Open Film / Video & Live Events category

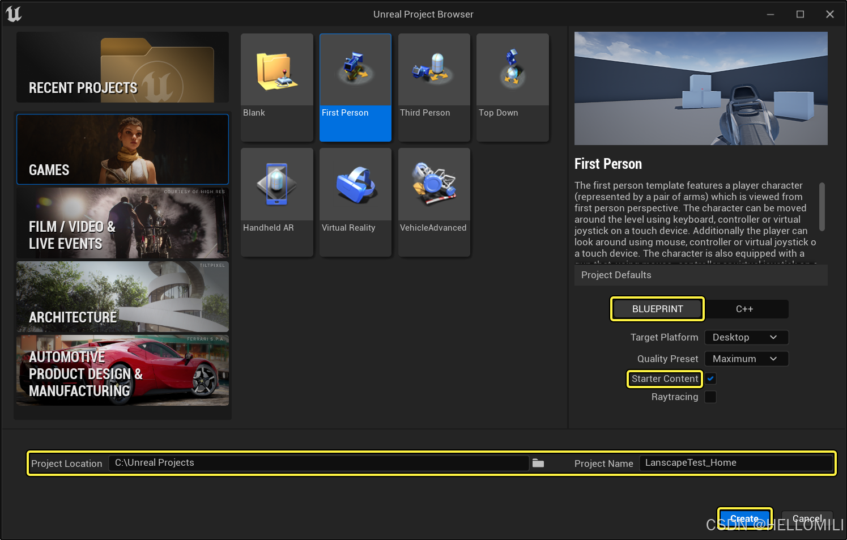(122, 223)
